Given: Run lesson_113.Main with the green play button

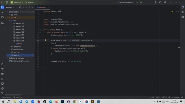Looking at the screenshot, I should [x=137, y=2].
